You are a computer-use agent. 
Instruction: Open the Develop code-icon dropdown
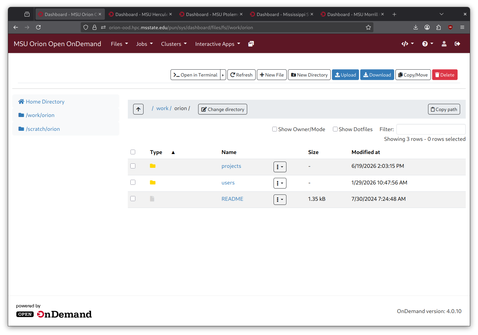408,44
